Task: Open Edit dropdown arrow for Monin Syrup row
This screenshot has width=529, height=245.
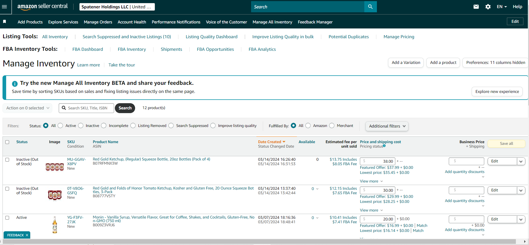Action: pyautogui.click(x=521, y=219)
